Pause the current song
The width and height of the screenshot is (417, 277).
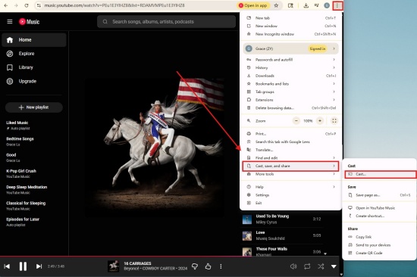click(24, 266)
